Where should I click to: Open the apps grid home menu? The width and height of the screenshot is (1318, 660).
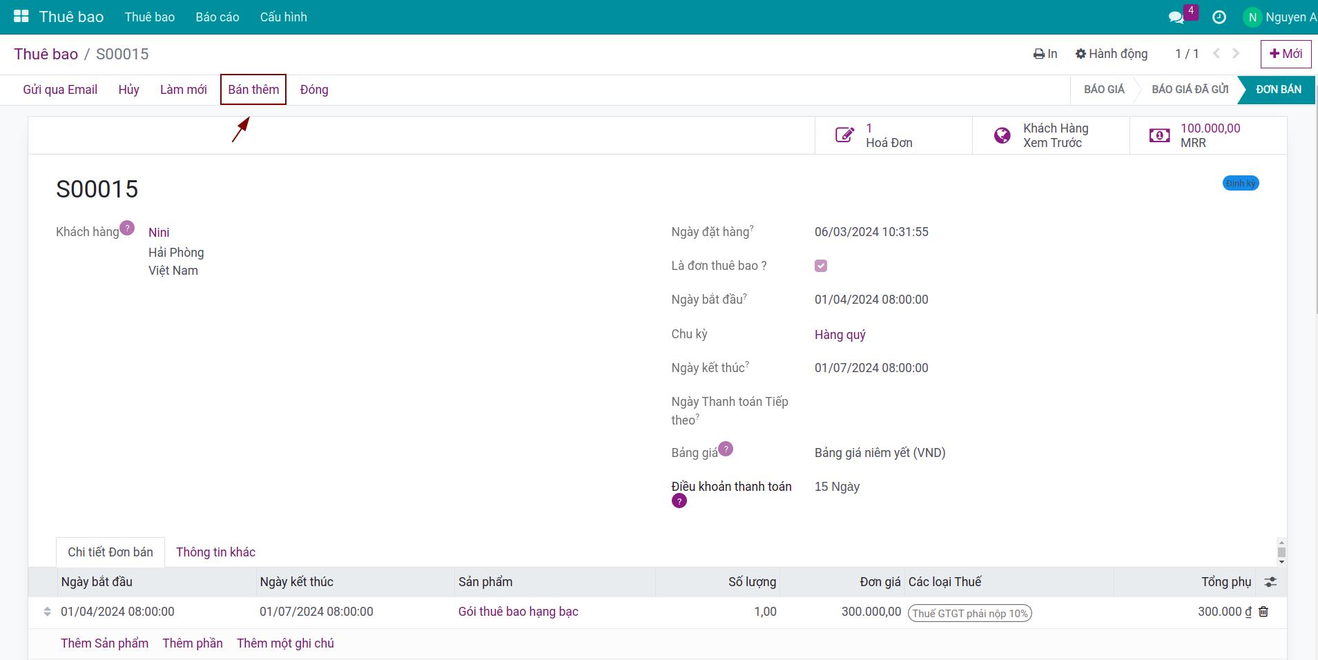coord(21,17)
